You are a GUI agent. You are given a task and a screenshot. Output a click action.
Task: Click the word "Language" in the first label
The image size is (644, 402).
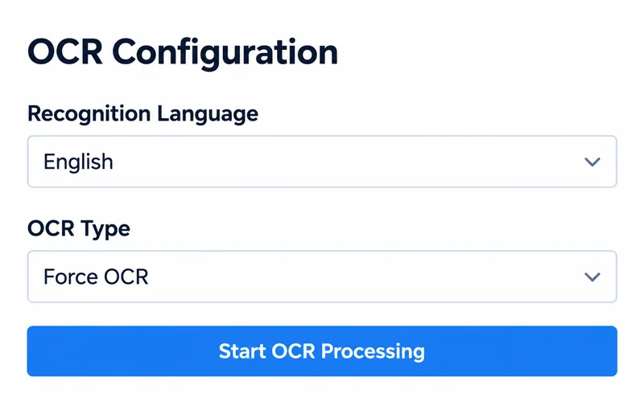point(208,114)
